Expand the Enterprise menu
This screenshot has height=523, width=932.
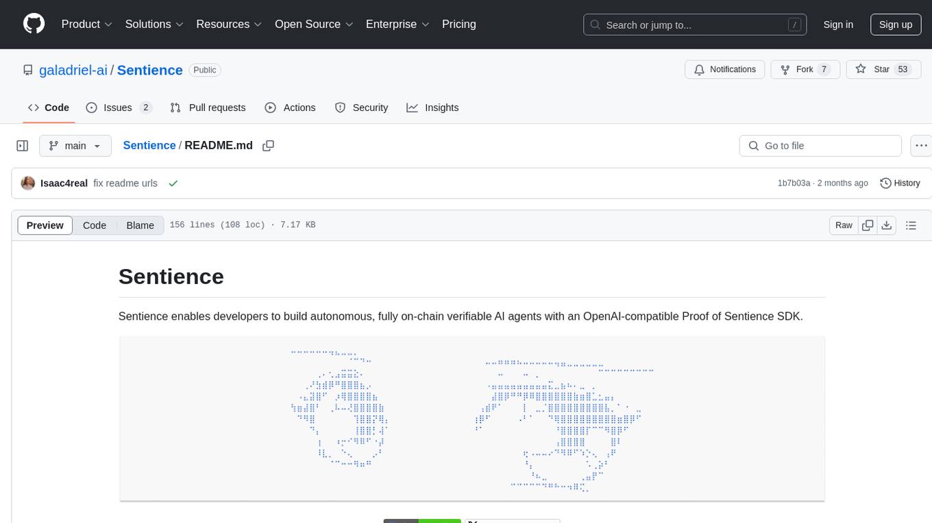pos(397,24)
